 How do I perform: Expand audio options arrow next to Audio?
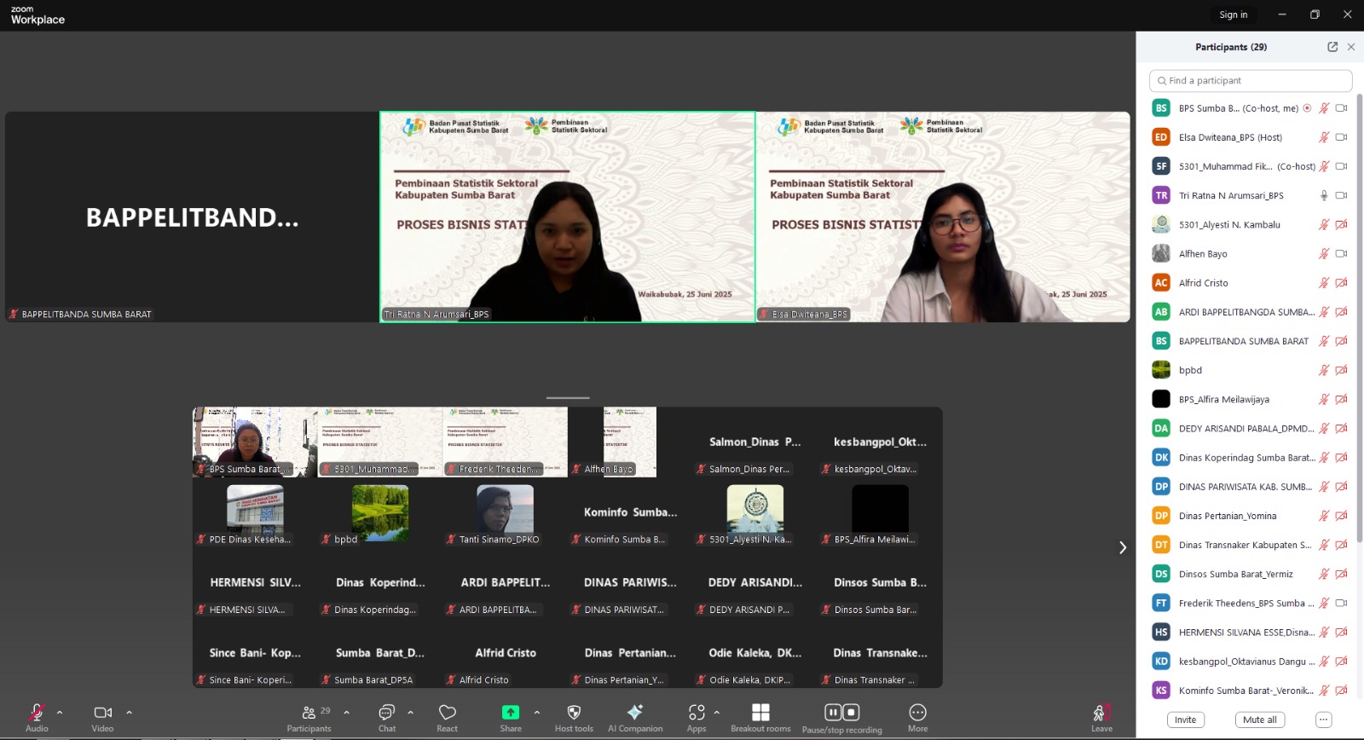[60, 712]
